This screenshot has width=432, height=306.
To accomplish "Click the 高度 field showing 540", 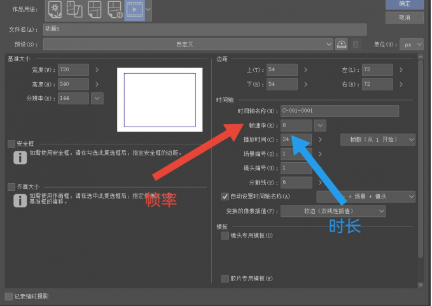I will [x=73, y=84].
